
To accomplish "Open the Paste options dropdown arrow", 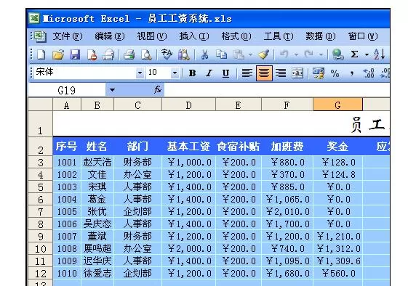I will [250, 55].
